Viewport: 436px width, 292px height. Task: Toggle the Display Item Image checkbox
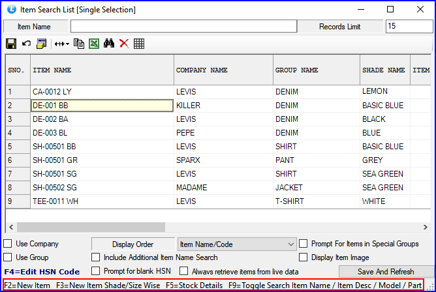pos(303,257)
